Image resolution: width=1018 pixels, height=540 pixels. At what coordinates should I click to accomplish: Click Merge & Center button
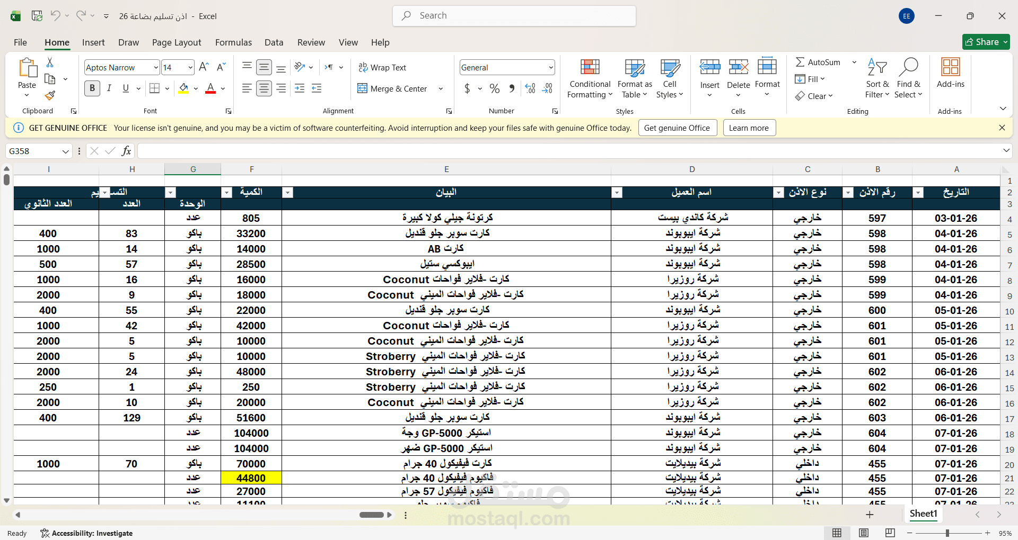[x=392, y=88]
